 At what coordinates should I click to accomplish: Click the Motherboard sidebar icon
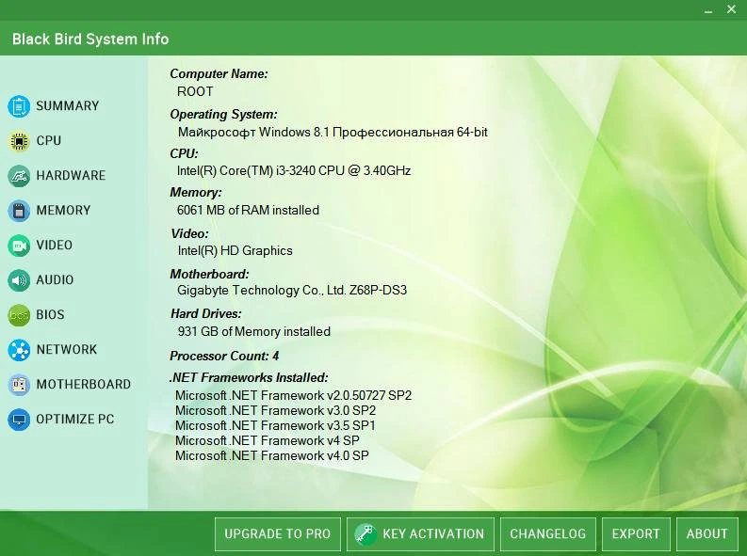click(19, 384)
